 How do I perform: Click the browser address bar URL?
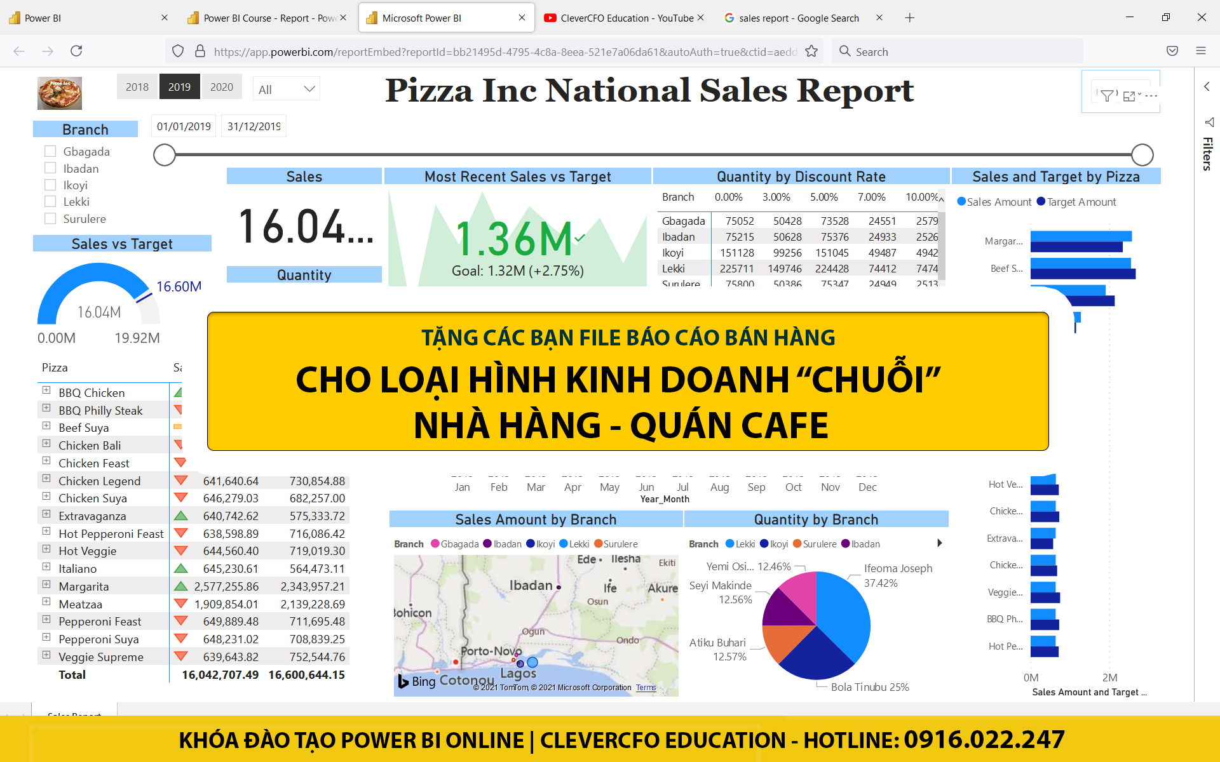(x=505, y=51)
